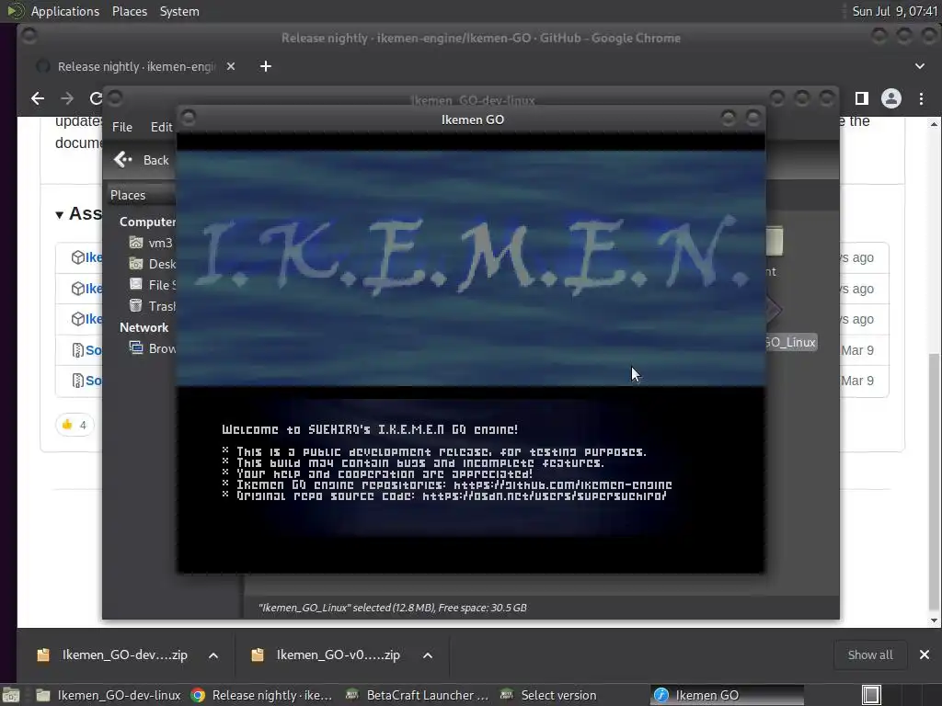This screenshot has width=942, height=706.
Task: Open Desktop entry in Places sidebar
Action: click(x=153, y=264)
